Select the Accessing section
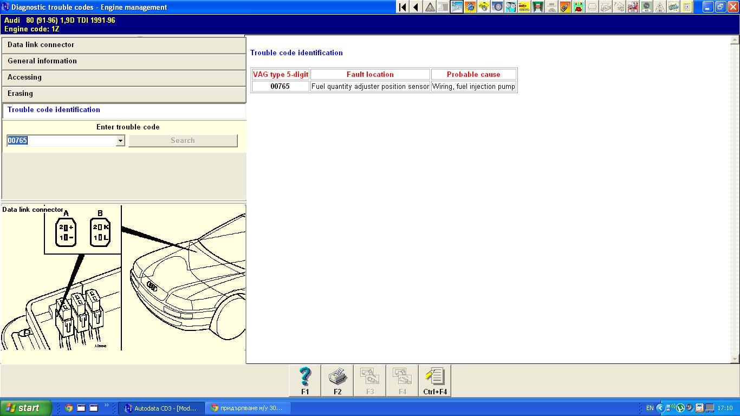The image size is (740, 416). 124,77
